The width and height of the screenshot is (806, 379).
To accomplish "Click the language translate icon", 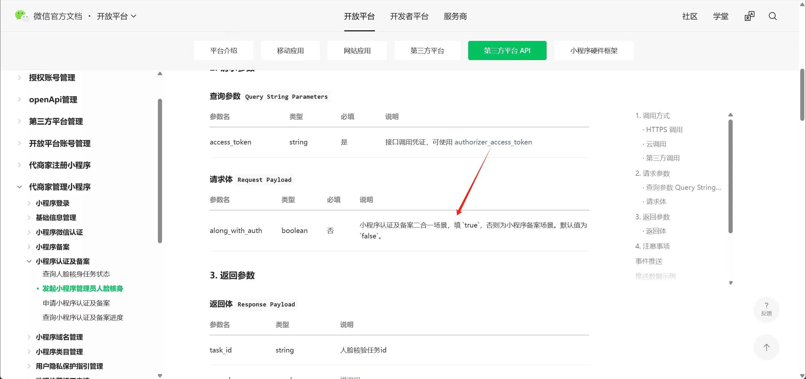I will (x=749, y=16).
